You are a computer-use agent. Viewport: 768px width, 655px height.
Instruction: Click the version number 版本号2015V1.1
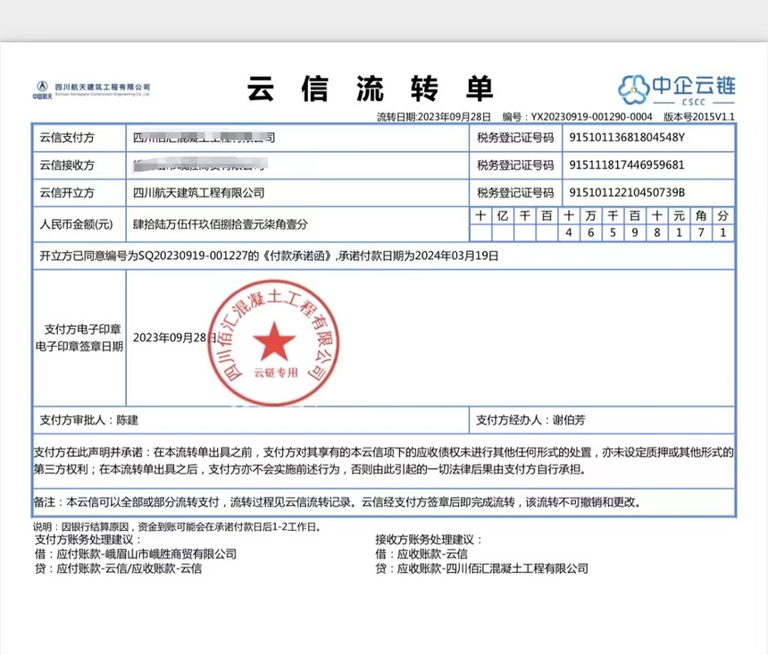tap(699, 117)
